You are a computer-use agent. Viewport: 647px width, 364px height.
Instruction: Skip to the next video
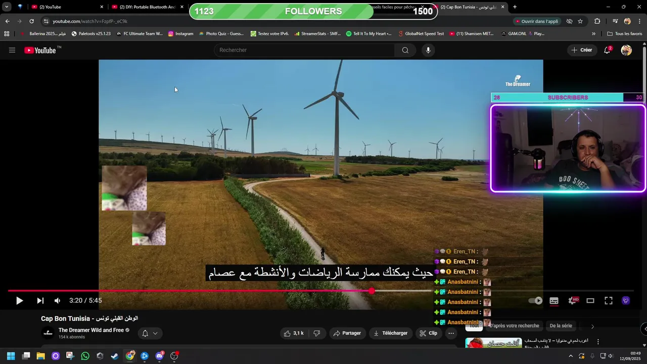point(40,301)
